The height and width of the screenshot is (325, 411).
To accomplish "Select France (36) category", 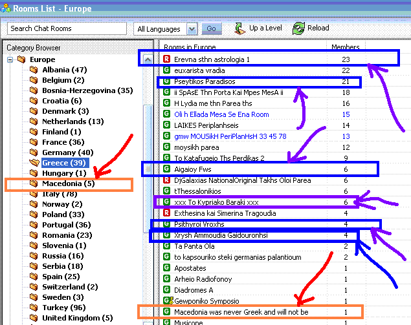I will coord(63,142).
